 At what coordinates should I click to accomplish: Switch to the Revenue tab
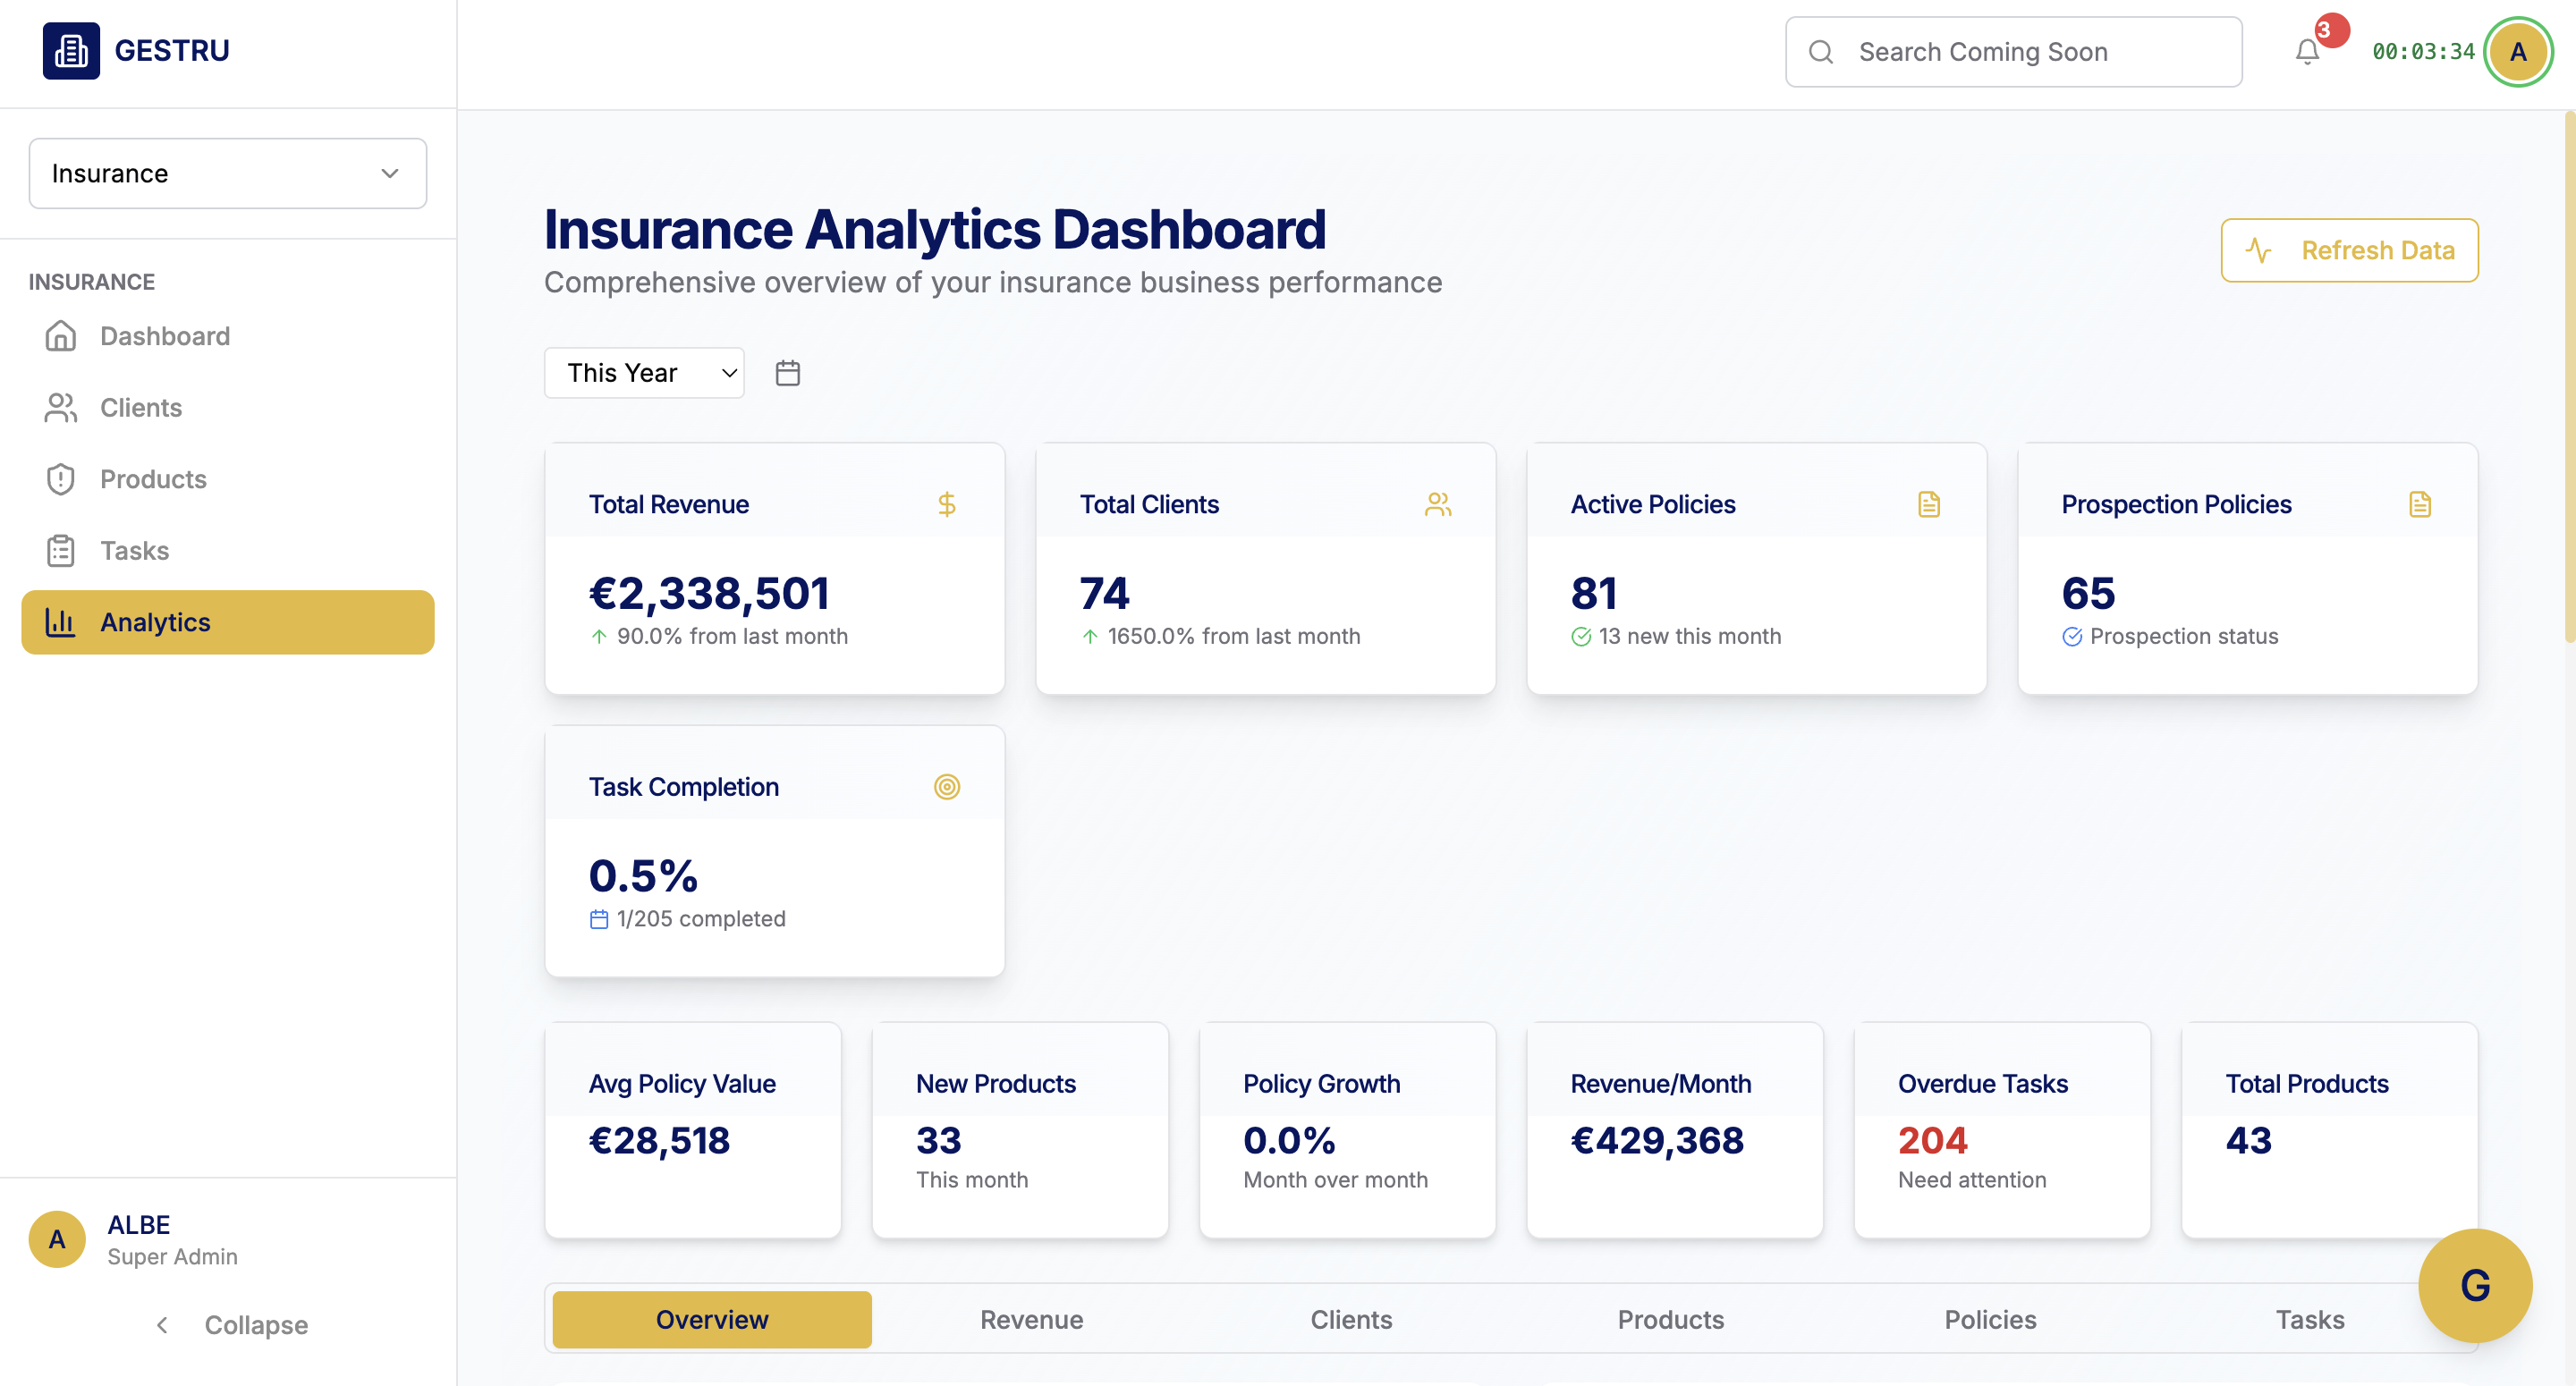pyautogui.click(x=1031, y=1319)
